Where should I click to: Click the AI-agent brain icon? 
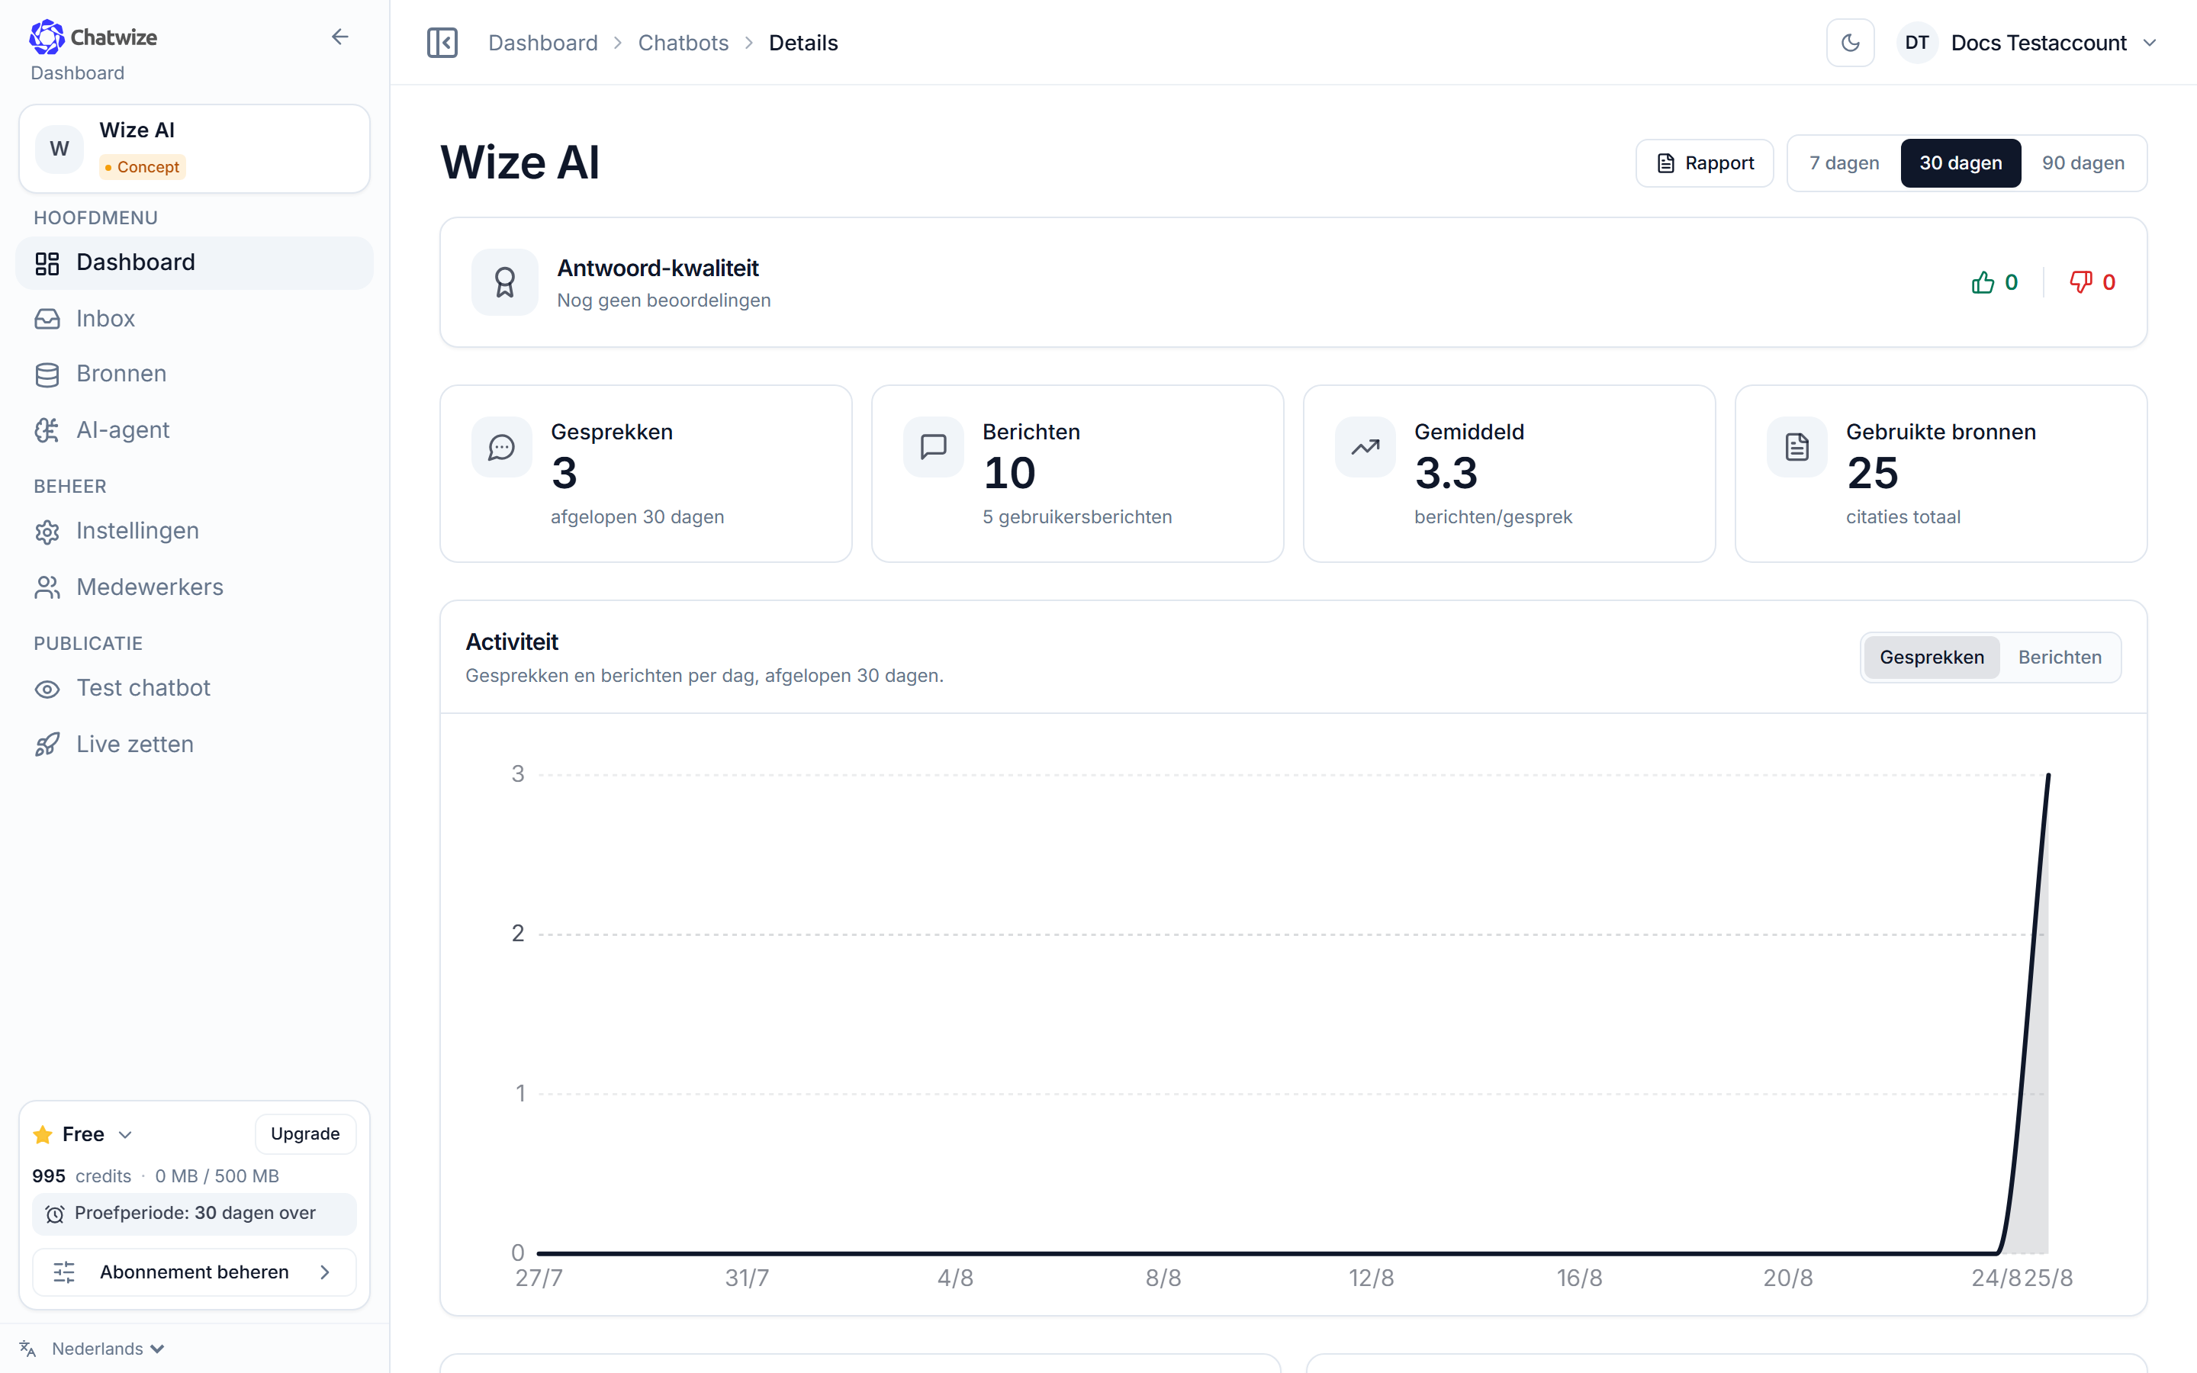tap(47, 430)
